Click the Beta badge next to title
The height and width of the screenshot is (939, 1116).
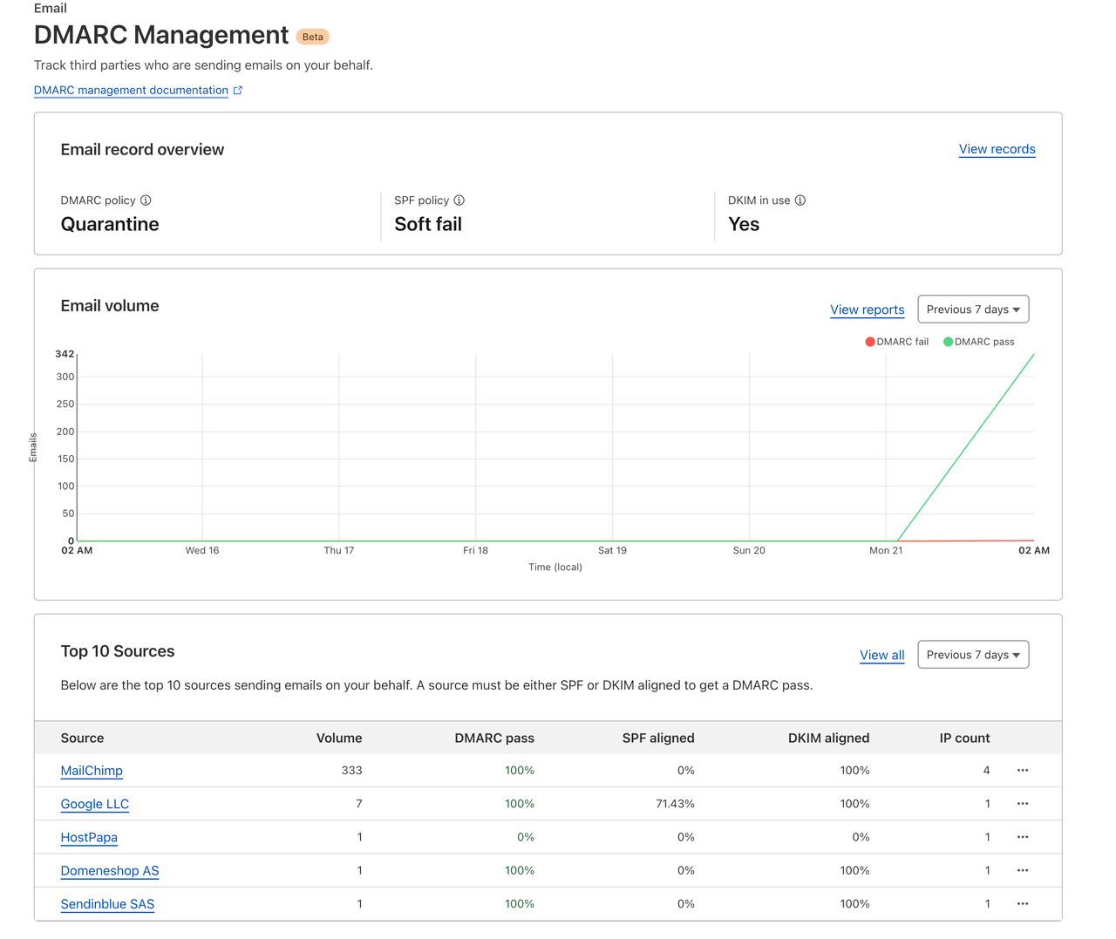click(x=313, y=37)
